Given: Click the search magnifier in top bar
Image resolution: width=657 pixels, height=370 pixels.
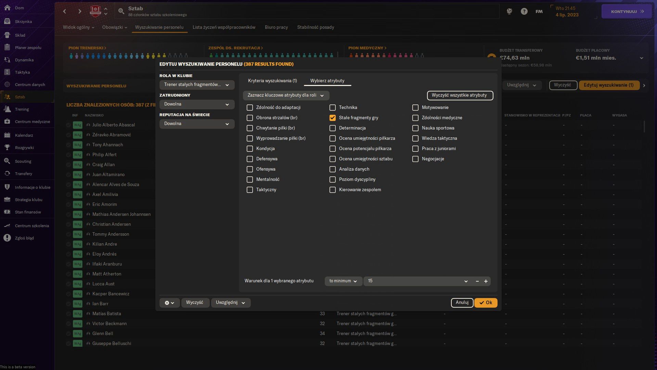Looking at the screenshot, I should (121, 11).
